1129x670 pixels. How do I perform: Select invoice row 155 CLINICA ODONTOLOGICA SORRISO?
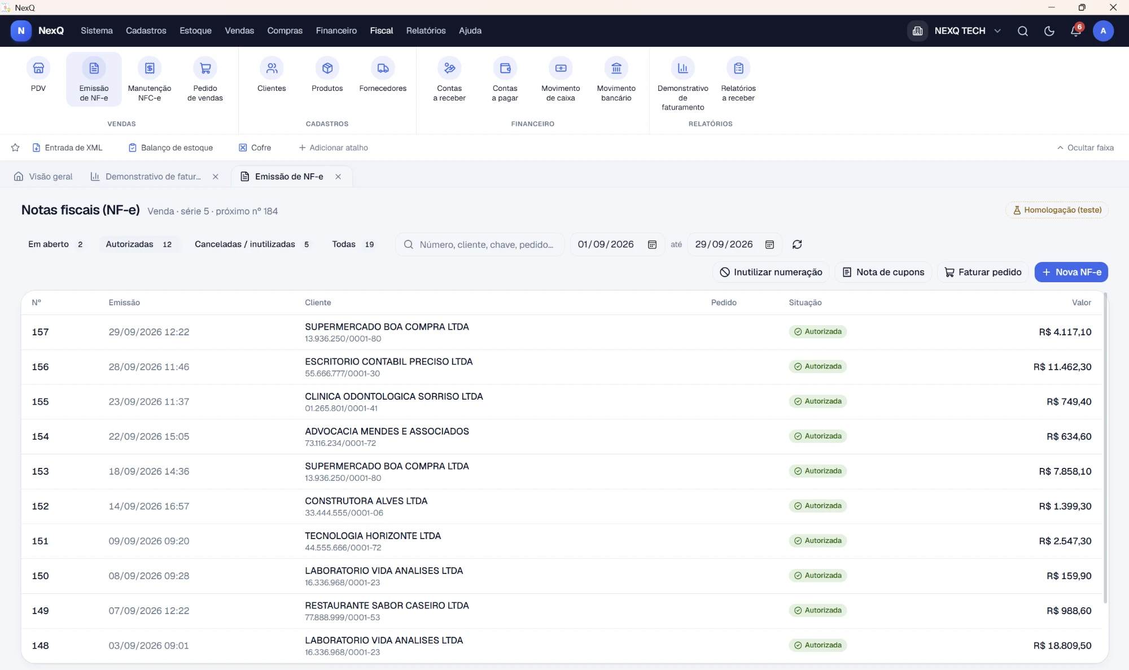[x=561, y=402]
